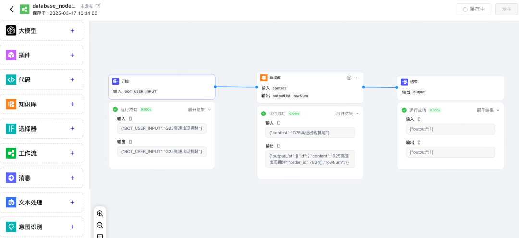Click the 数据库 input JSON content box
The width and height of the screenshot is (519, 238).
(310, 133)
